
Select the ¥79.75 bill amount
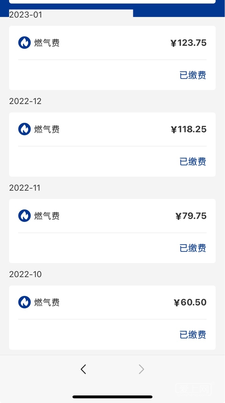click(x=191, y=216)
